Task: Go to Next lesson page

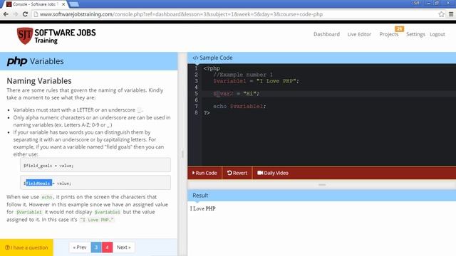Action: coord(123,247)
